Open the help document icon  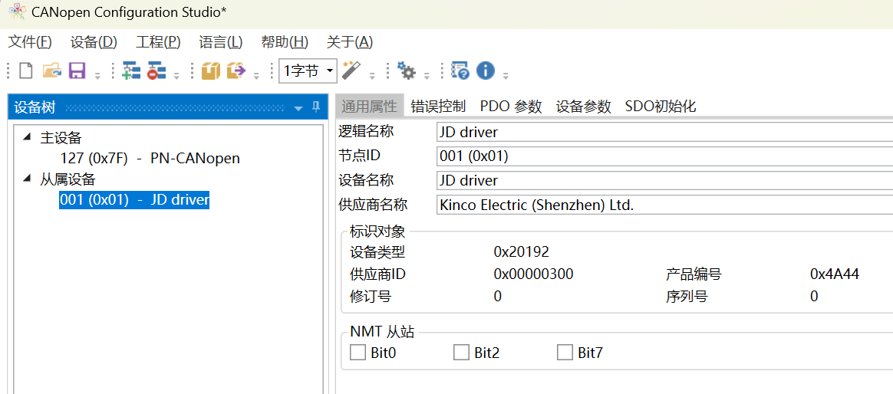(x=460, y=71)
